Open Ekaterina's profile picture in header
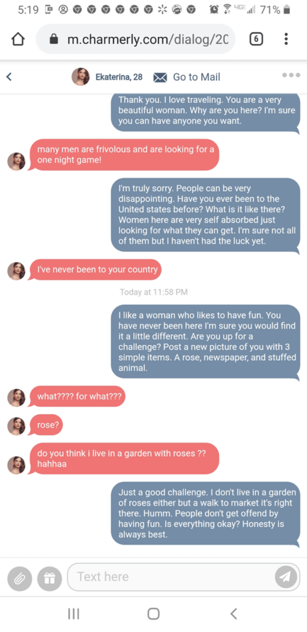Screen dimensions: 307x632 pos(81,77)
